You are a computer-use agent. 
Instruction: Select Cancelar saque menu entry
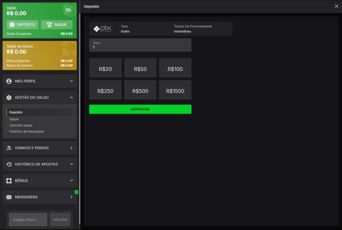coord(21,125)
